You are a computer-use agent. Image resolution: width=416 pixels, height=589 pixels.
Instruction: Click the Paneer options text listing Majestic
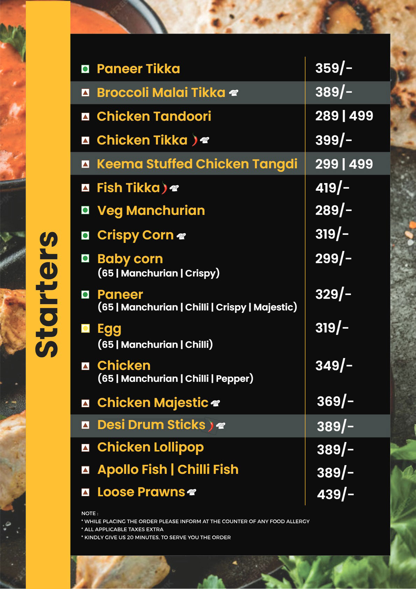click(x=197, y=307)
